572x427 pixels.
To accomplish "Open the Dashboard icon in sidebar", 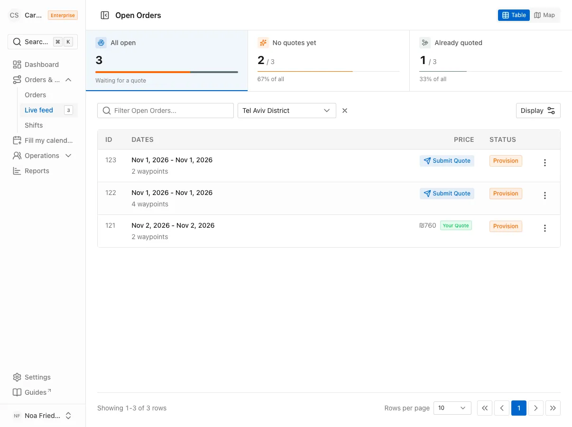I will pos(17,65).
